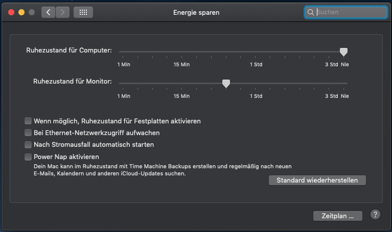Image resolution: width=392 pixels, height=232 pixels.
Task: Open the Zeitplan schedule button
Action: tap(338, 216)
